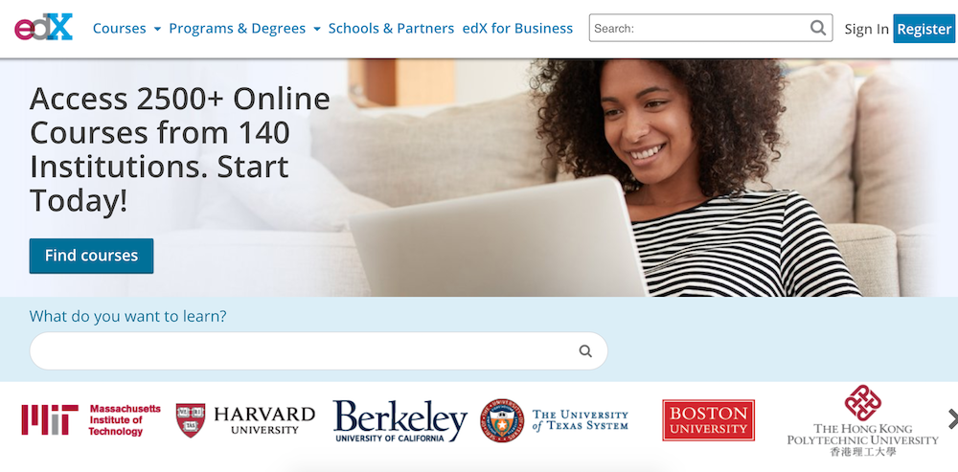
Task: Click the header search magnifier icon
Action: point(817,28)
